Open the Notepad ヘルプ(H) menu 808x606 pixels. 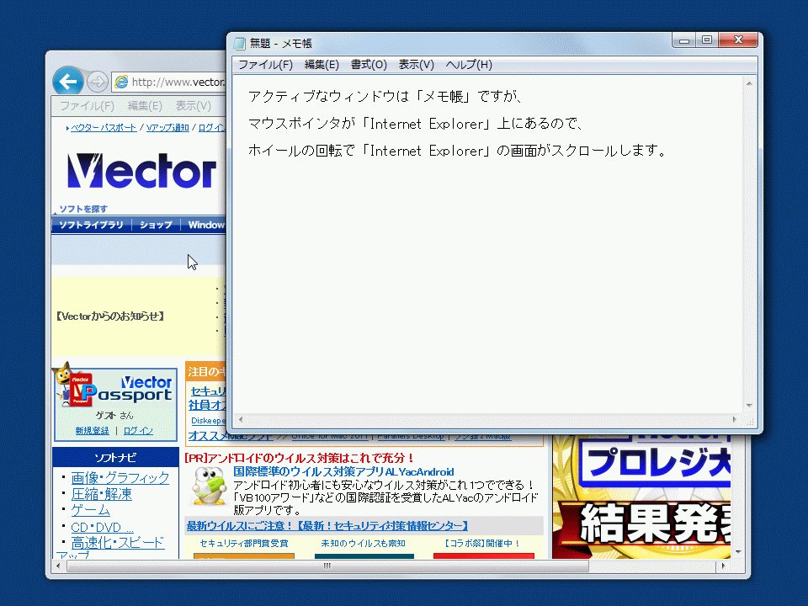tap(469, 65)
